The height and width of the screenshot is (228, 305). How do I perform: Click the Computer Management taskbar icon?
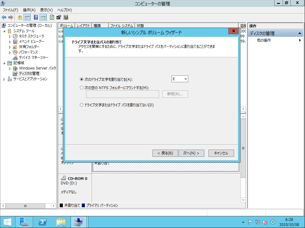click(x=79, y=222)
